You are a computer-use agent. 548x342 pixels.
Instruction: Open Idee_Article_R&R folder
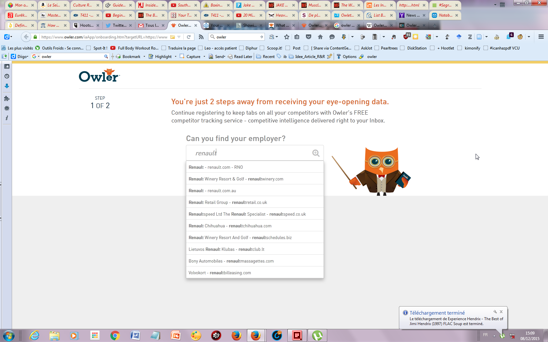(307, 56)
